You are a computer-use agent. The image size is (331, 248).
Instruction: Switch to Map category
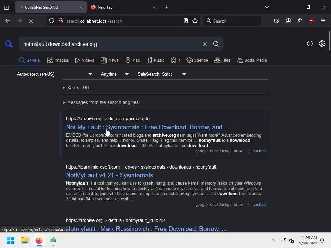pyautogui.click(x=133, y=60)
